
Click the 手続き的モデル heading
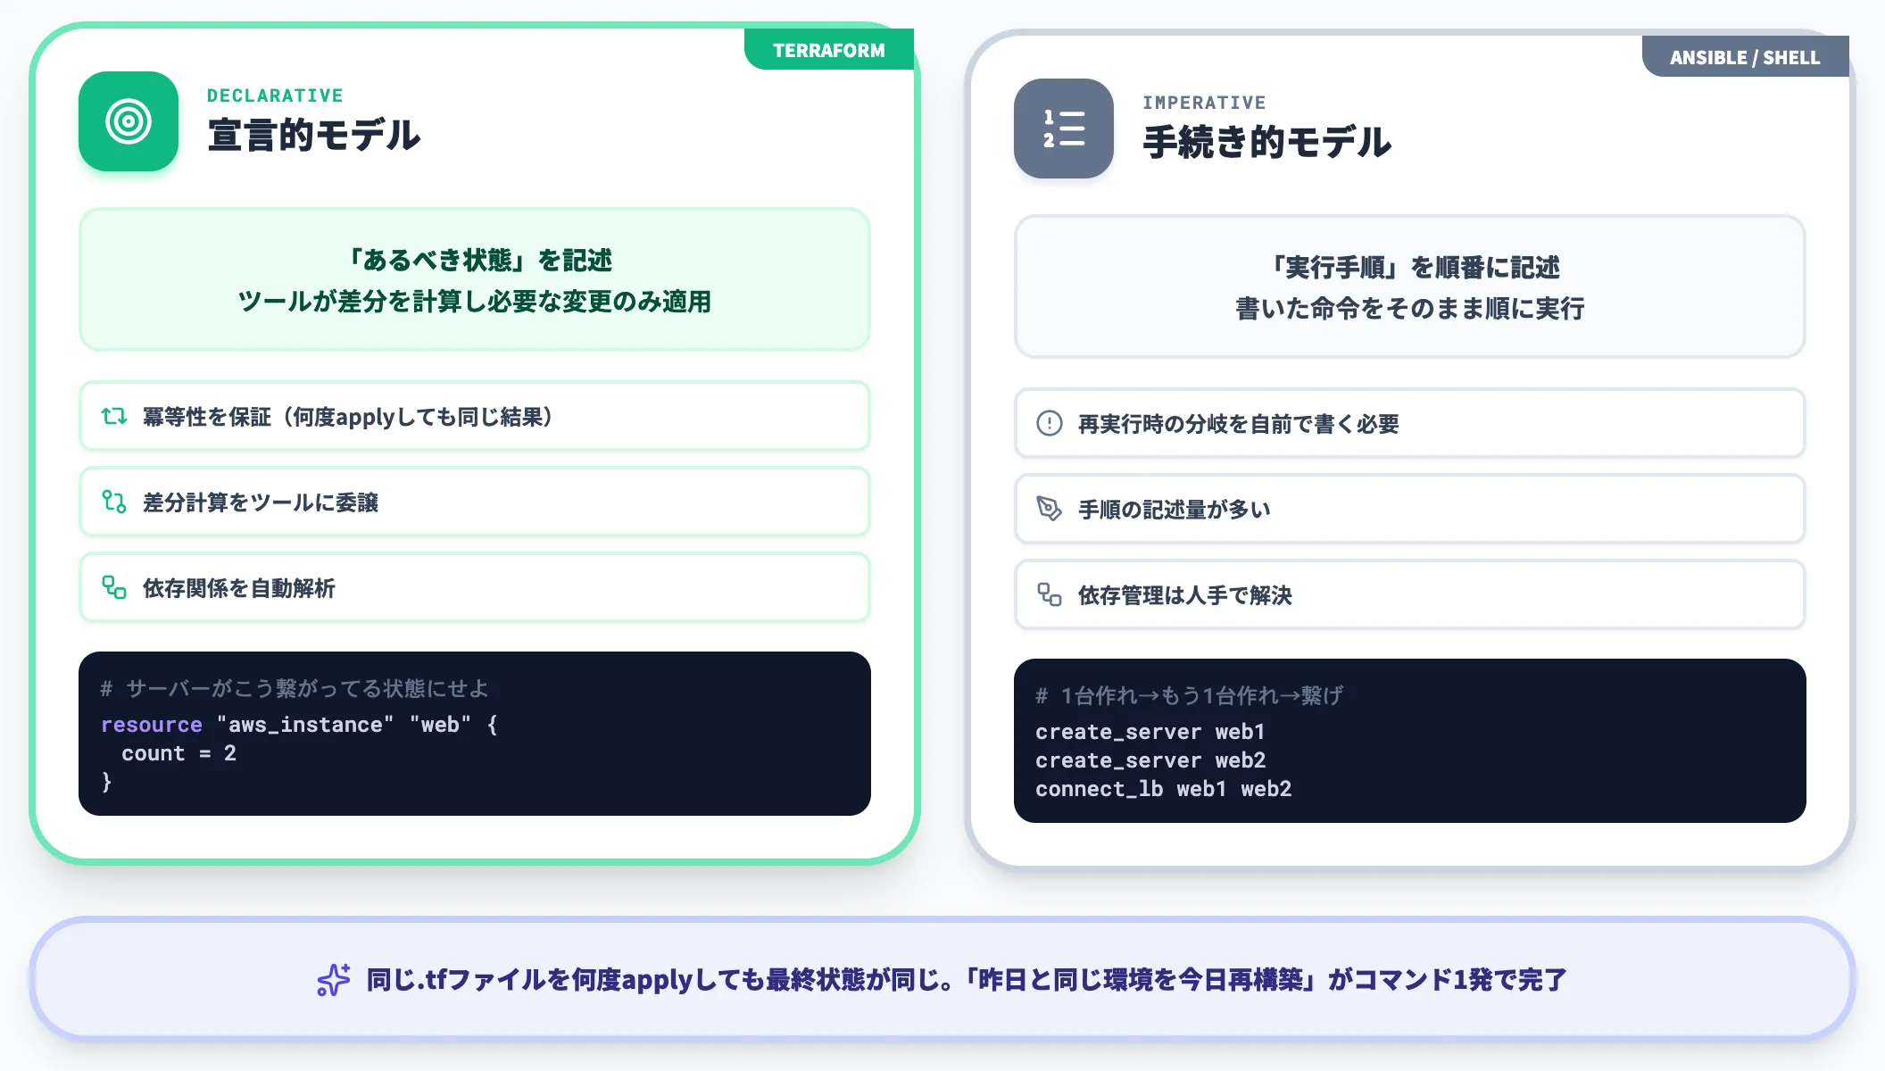pyautogui.click(x=1267, y=143)
